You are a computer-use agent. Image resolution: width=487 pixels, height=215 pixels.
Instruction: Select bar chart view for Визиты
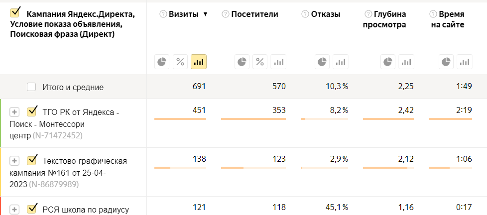point(199,62)
